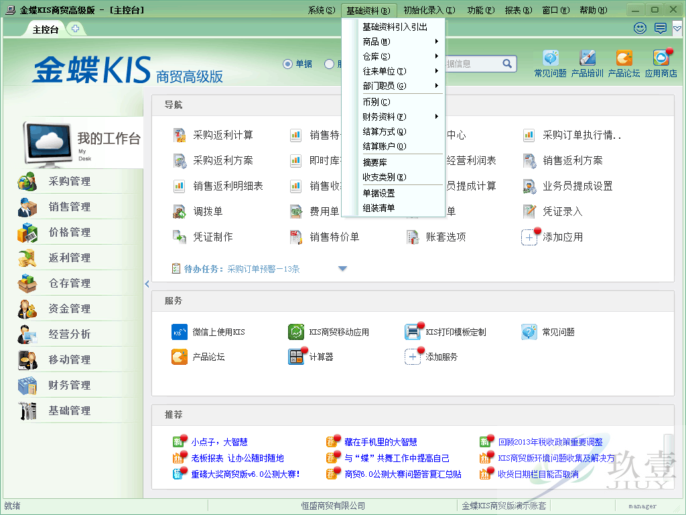
Task: Open 销售特价单 icon
Action: point(296,237)
